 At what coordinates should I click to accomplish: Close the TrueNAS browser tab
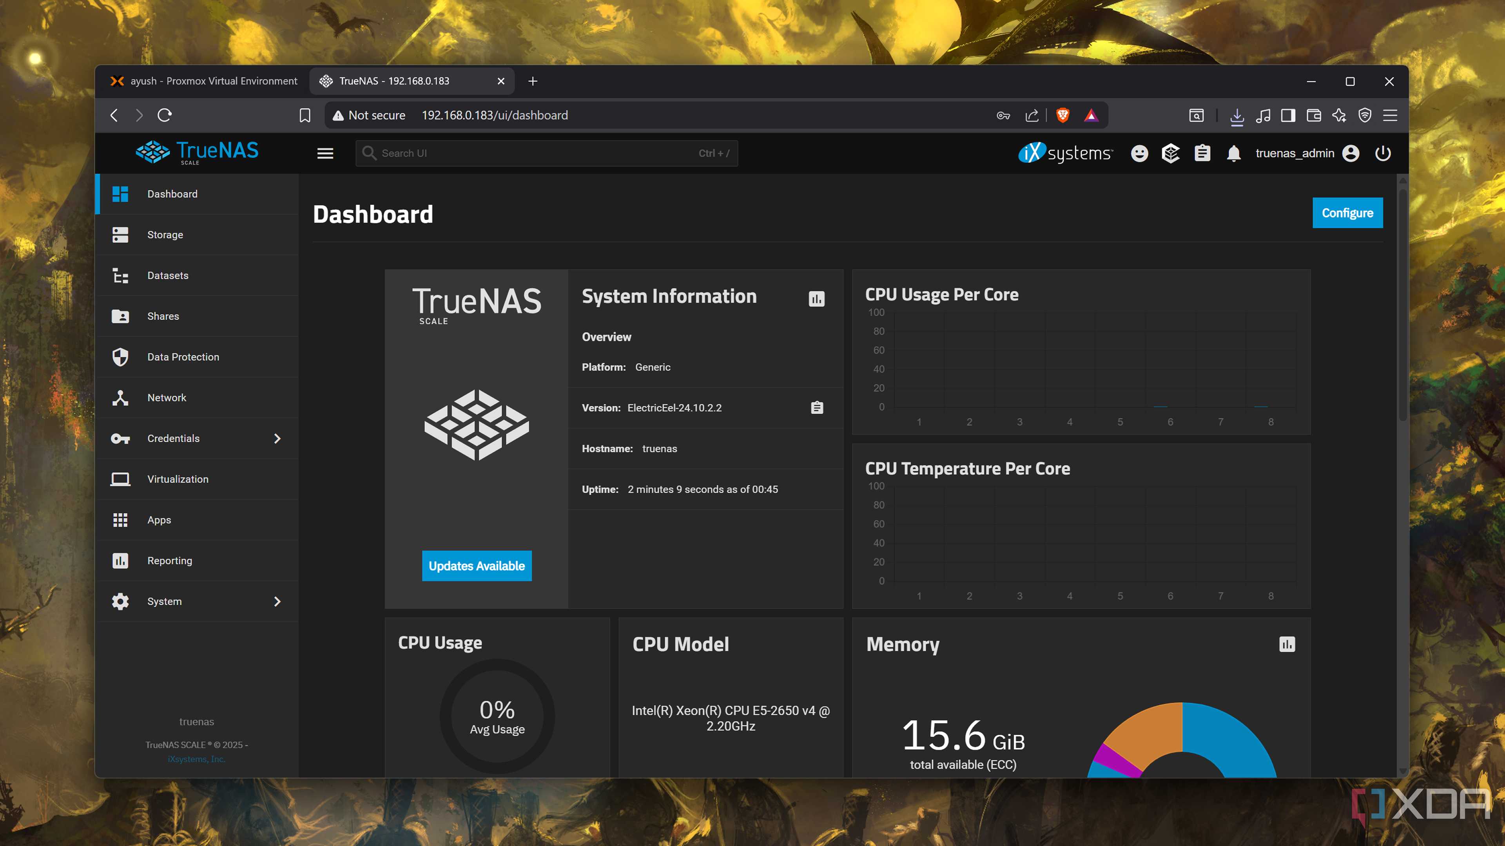[x=501, y=81]
